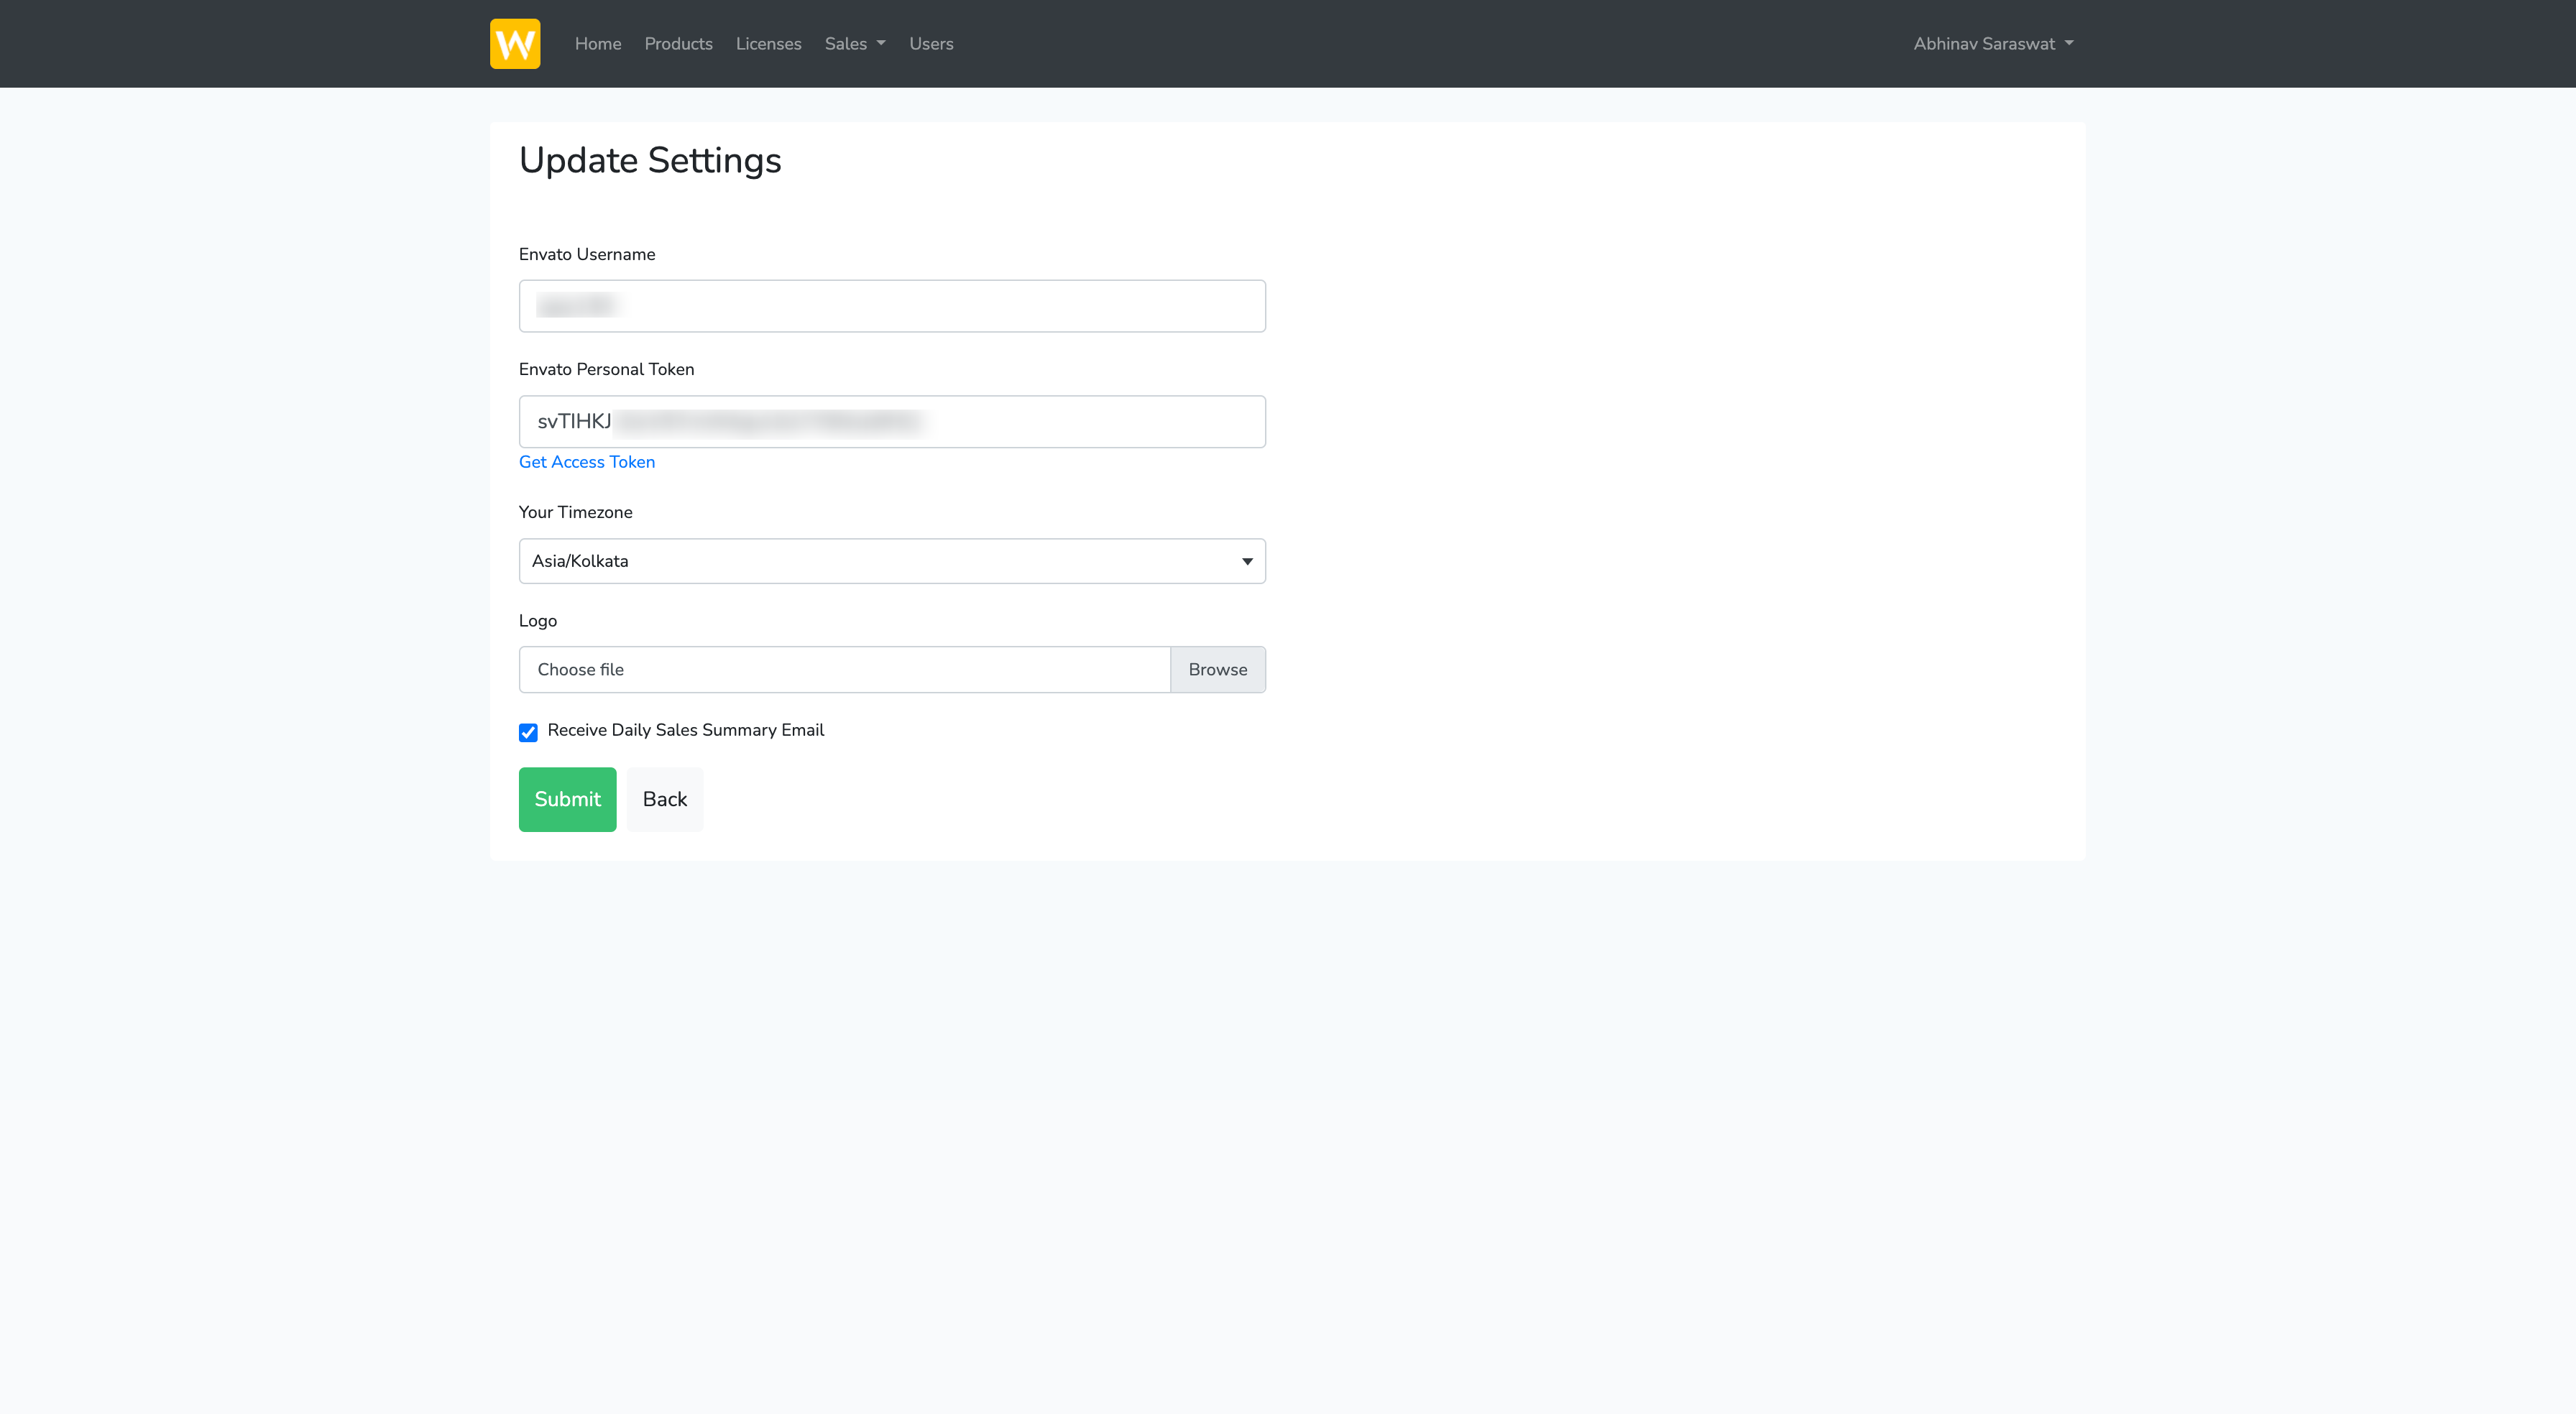This screenshot has height=1414, width=2576.
Task: Click the timezone dropdown arrow
Action: (1246, 561)
